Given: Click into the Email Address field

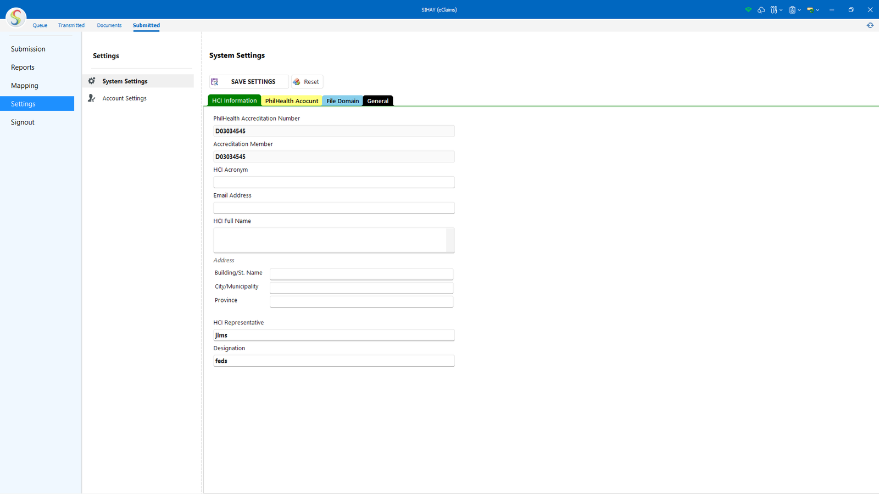Looking at the screenshot, I should tap(333, 208).
